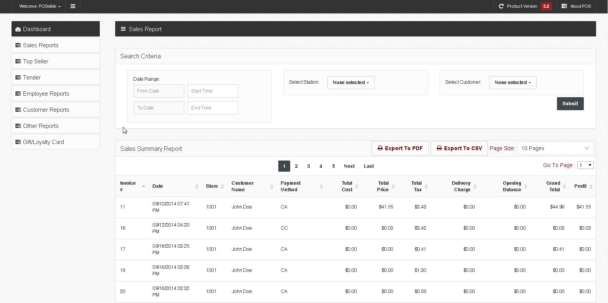Sort by Date column arrows

coord(197,187)
